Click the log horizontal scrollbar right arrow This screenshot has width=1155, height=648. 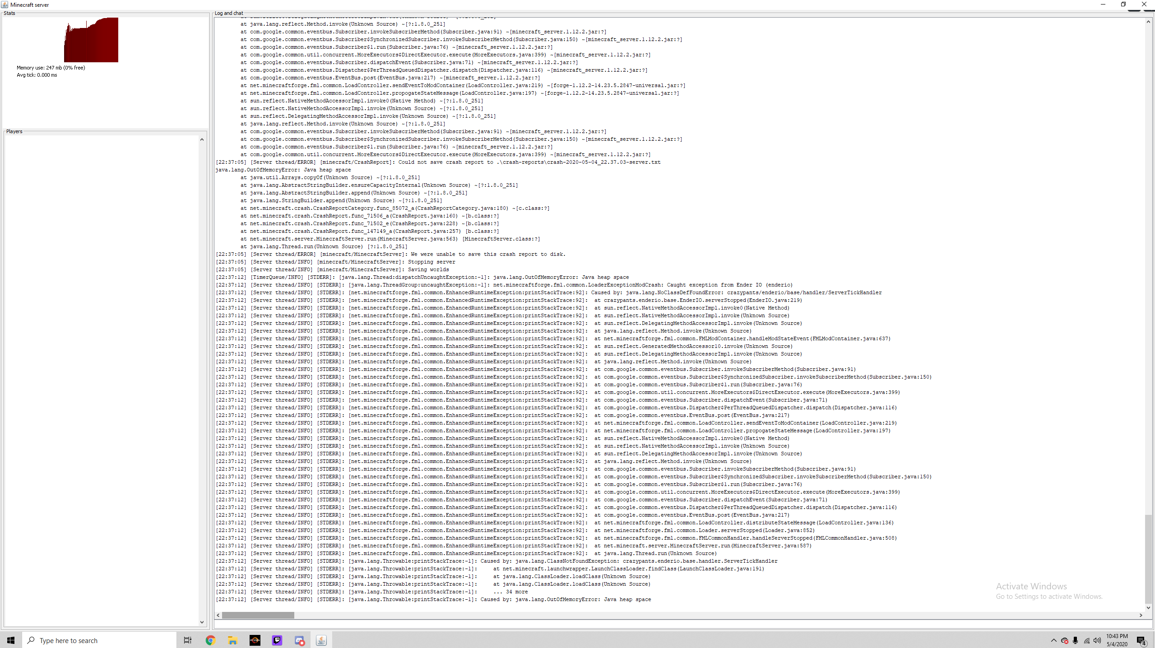[1141, 616]
